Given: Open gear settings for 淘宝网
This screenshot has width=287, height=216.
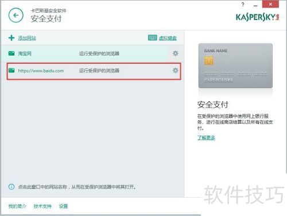Looking at the screenshot, I should (x=176, y=53).
